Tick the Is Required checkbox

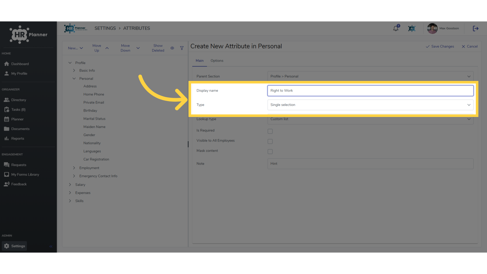click(x=270, y=131)
